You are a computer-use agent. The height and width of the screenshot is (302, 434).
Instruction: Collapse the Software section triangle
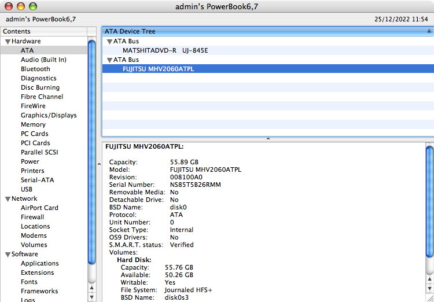tap(8, 255)
